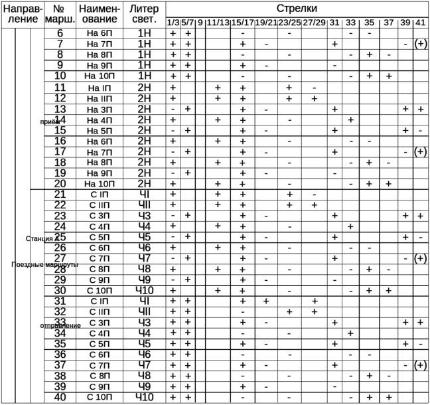Click the 'Направ-ление' header cell
Image resolution: width=430 pixels, height=405 pixels.
(x=23, y=14)
